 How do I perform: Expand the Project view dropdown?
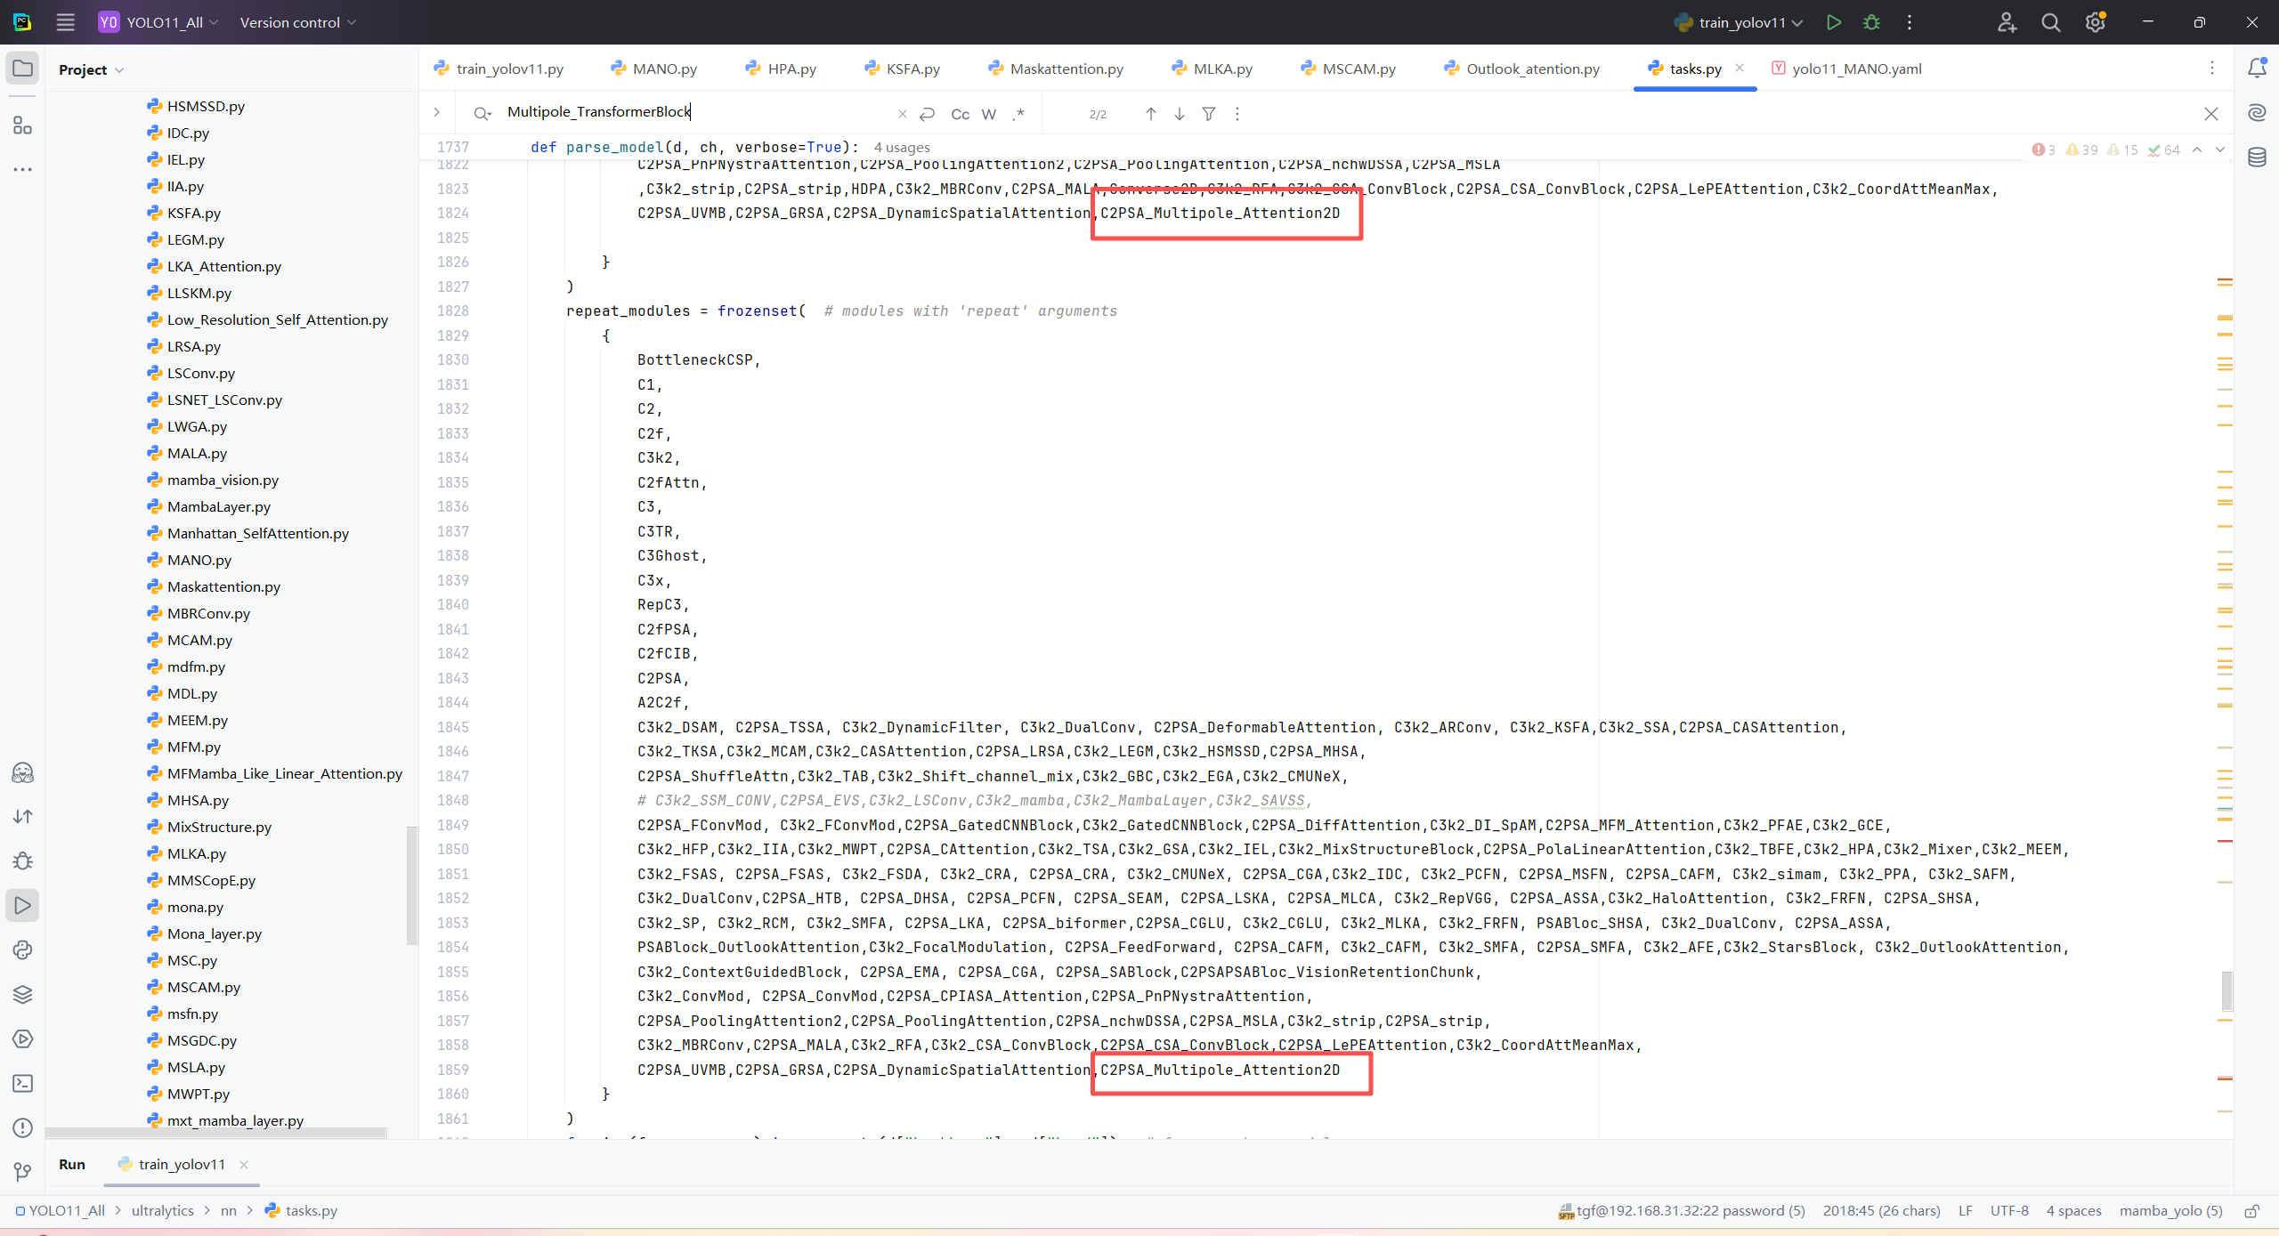(91, 69)
